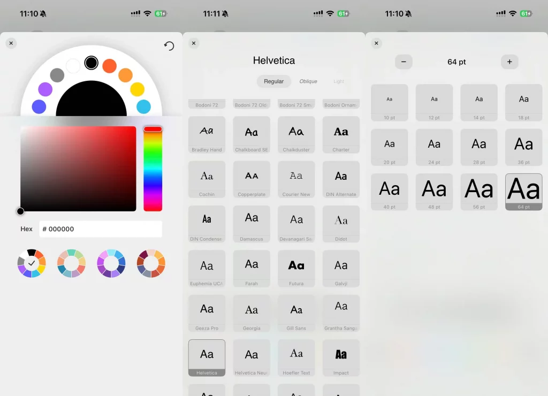Image resolution: width=548 pixels, height=396 pixels.
Task: Choose the 14 pt size tile
Action: tap(479, 103)
